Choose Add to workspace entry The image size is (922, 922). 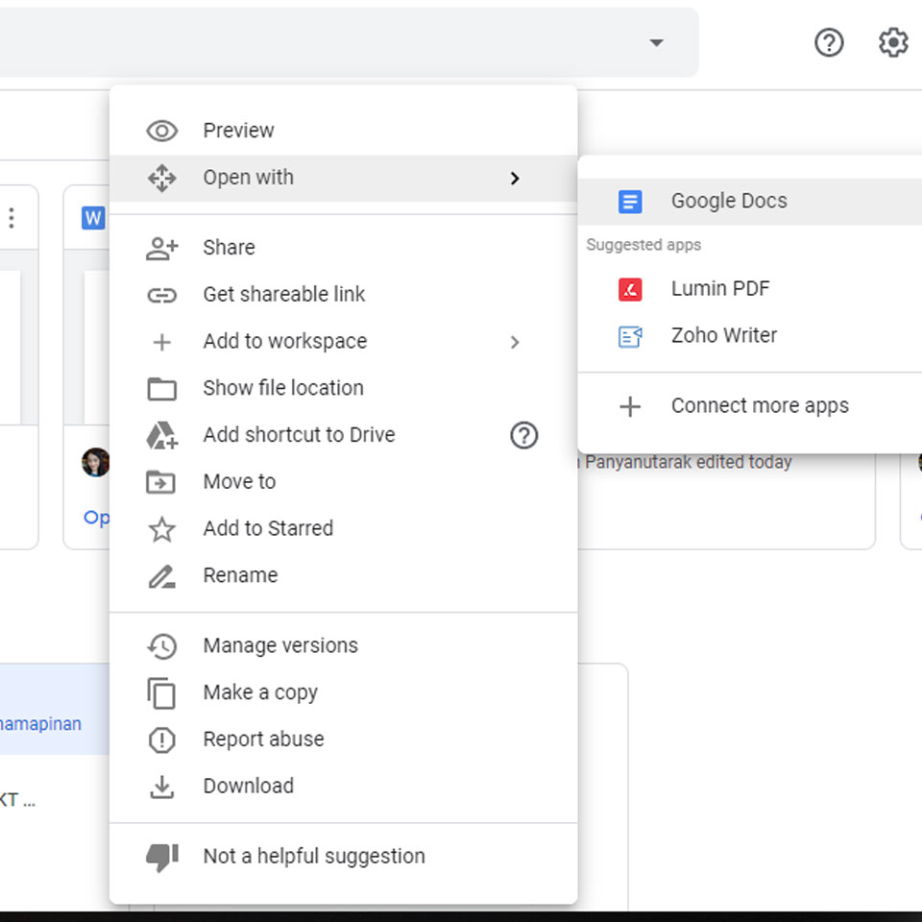tap(344, 342)
